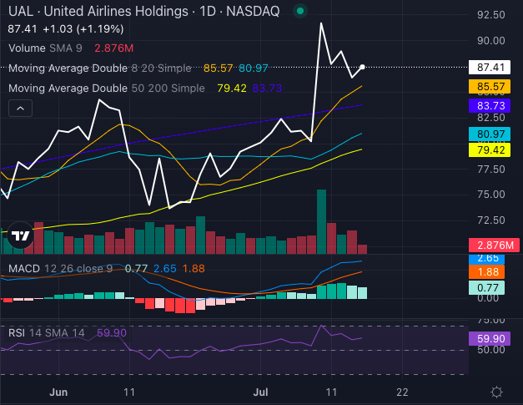Image resolution: width=523 pixels, height=405 pixels.
Task: Click the 1.88 signal value in legend
Action: (194, 268)
